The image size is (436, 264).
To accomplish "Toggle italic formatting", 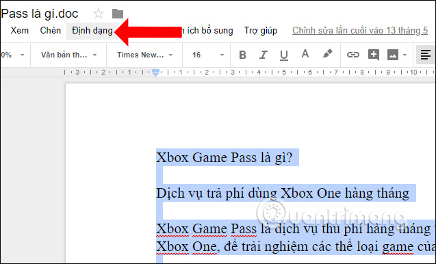I will pyautogui.click(x=263, y=55).
